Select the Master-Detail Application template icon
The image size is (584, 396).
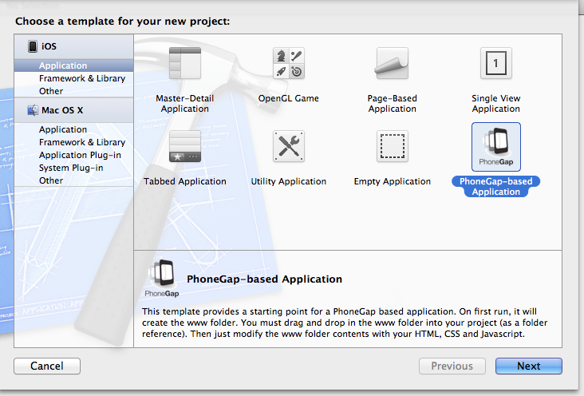[185, 63]
